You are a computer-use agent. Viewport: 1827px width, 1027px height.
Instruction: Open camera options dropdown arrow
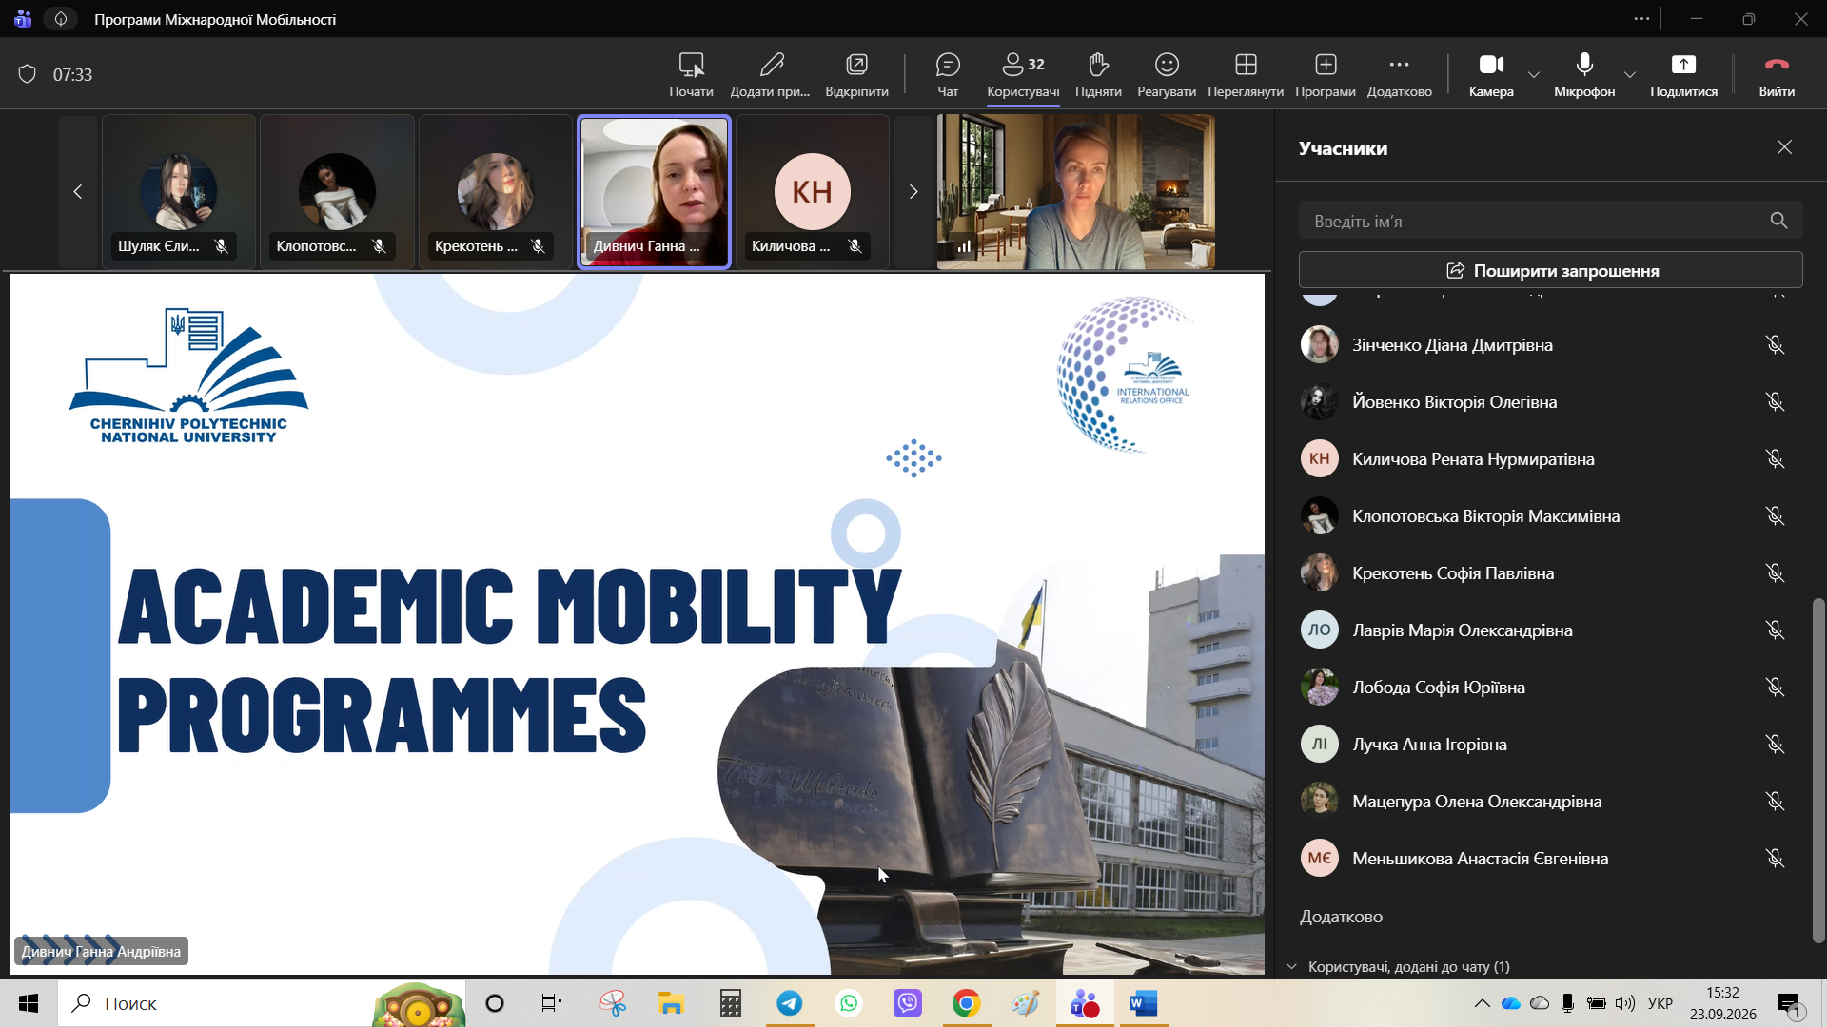pyautogui.click(x=1533, y=74)
